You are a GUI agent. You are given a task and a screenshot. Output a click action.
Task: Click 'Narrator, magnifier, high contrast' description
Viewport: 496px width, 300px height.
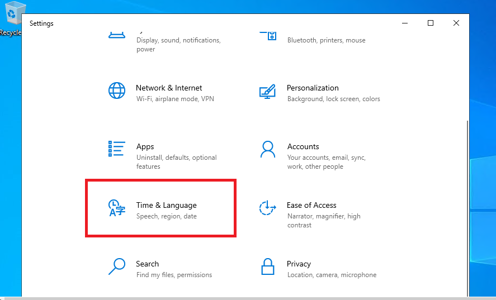click(324, 221)
